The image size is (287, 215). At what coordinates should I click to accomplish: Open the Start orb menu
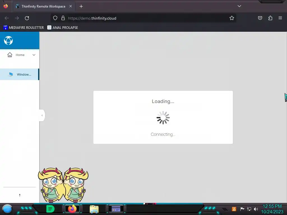pyautogui.click(x=7, y=209)
